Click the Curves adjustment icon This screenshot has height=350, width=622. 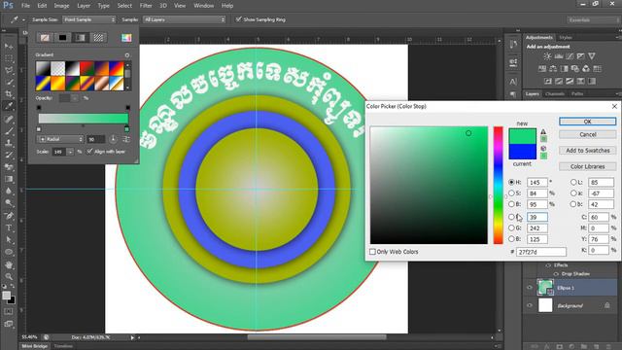[570, 56]
